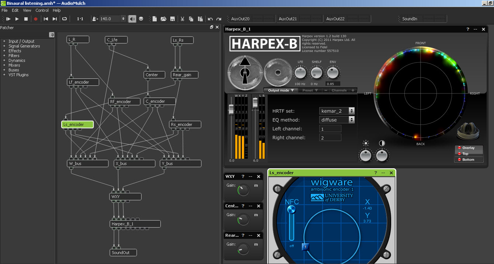Image resolution: width=494 pixels, height=264 pixels.
Task: Click the Left channel input field
Action: pos(330,129)
